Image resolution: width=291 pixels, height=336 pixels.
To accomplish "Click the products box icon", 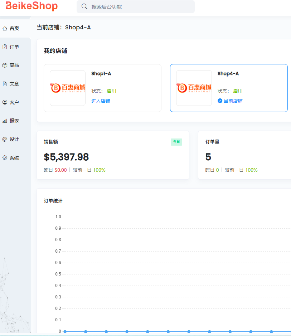I will point(5,65).
